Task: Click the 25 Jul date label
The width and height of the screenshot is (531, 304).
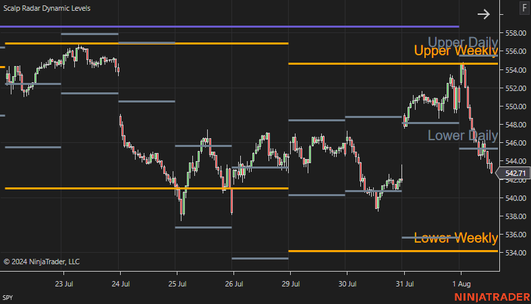Action: click(177, 284)
